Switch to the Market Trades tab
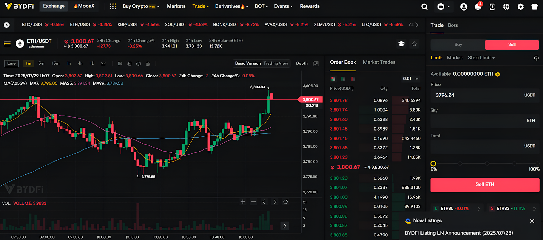The width and height of the screenshot is (543, 240). coord(379,62)
